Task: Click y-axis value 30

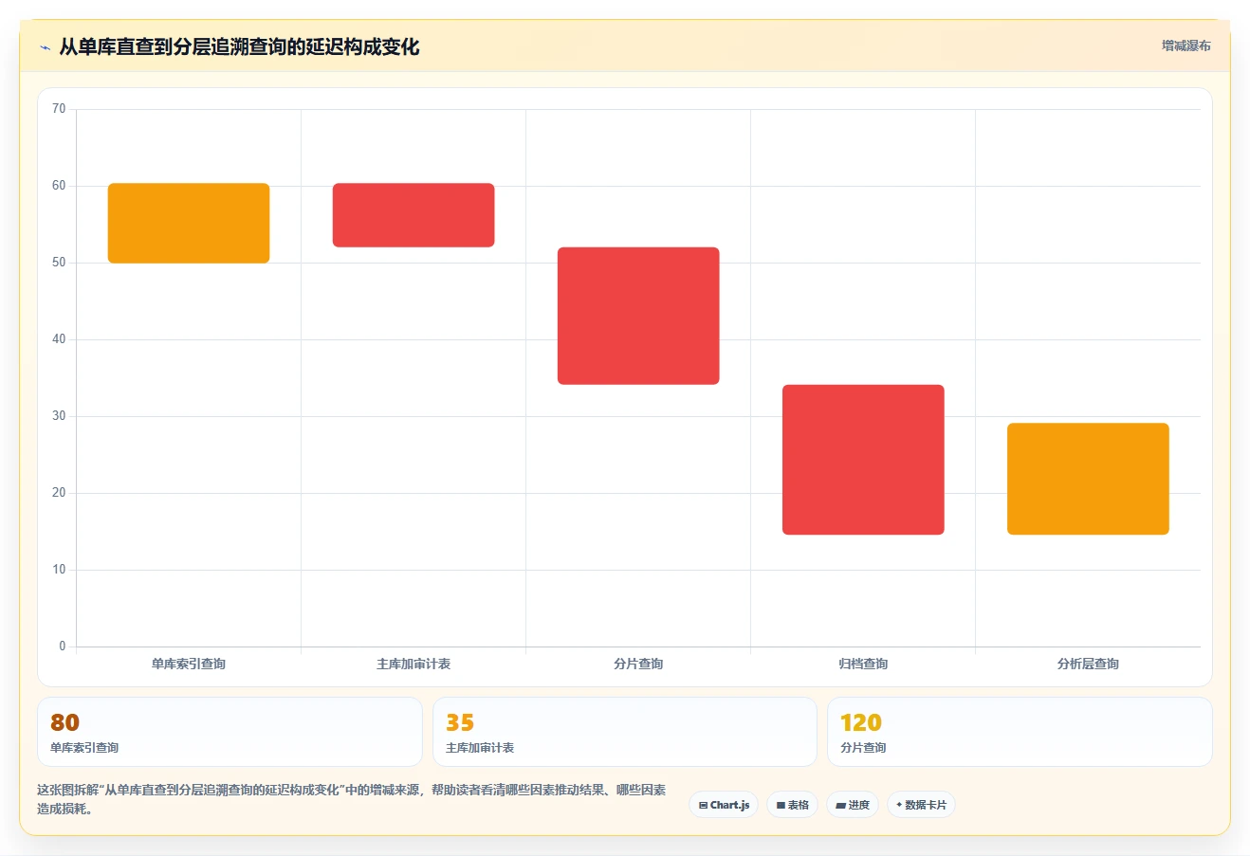Action: pos(59,416)
